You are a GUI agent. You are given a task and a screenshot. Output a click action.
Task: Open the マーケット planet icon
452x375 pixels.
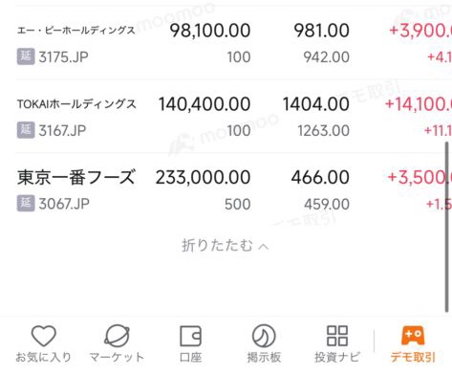(117, 336)
